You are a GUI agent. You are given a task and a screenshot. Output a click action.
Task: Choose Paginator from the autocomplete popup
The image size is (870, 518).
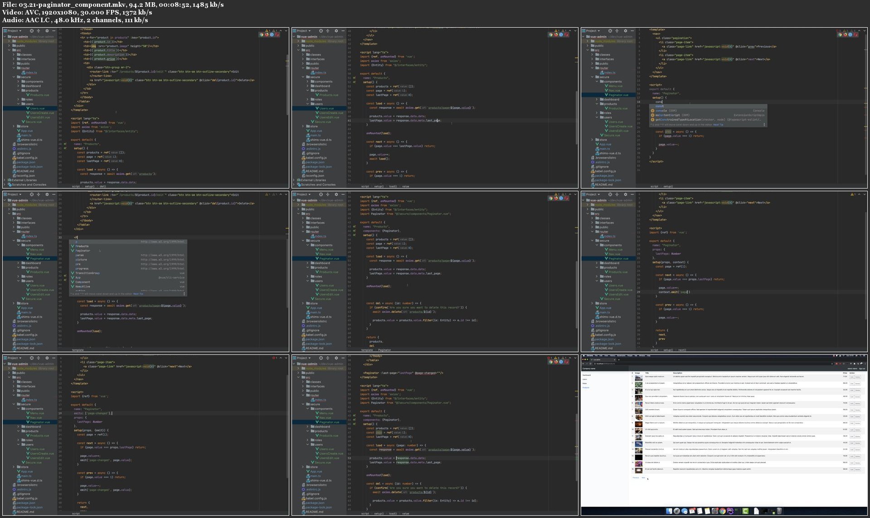(128, 251)
